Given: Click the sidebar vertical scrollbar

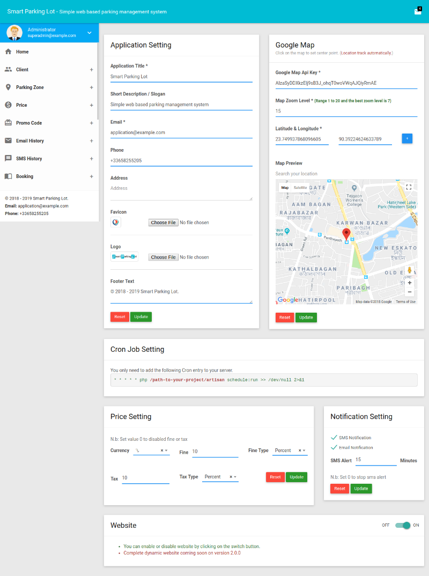Looking at the screenshot, I should pyautogui.click(x=98, y=80).
